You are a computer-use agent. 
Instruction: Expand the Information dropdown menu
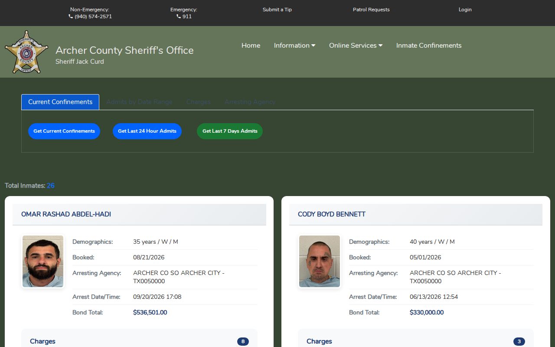point(294,46)
